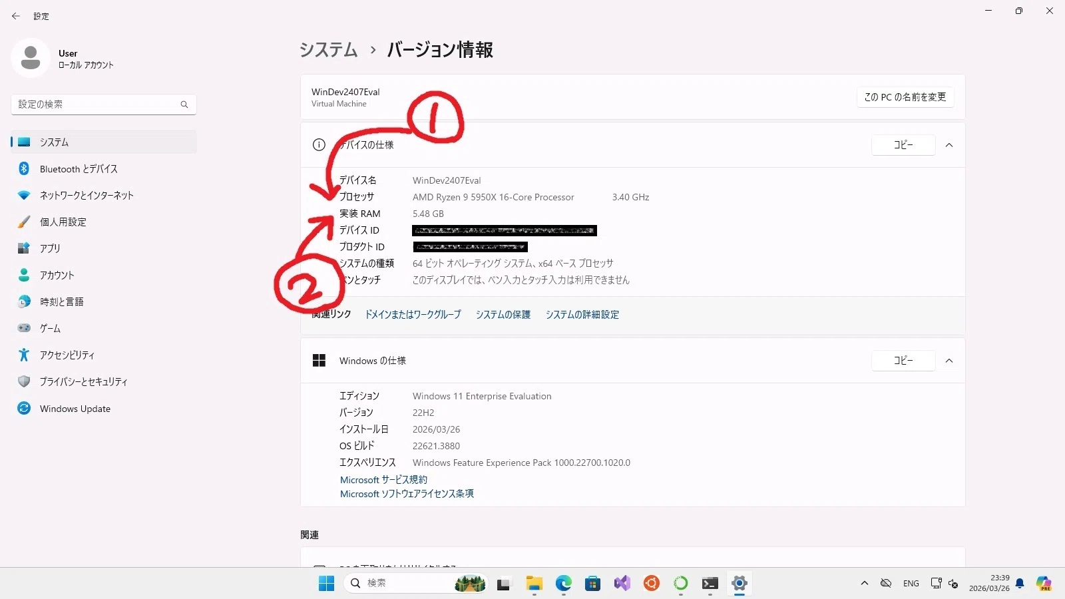Viewport: 1065px width, 599px height.
Task: Open Microsoft サービス規約 link
Action: coord(383,479)
